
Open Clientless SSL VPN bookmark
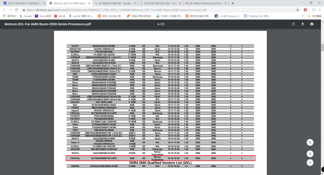pyautogui.click(x=257, y=16)
